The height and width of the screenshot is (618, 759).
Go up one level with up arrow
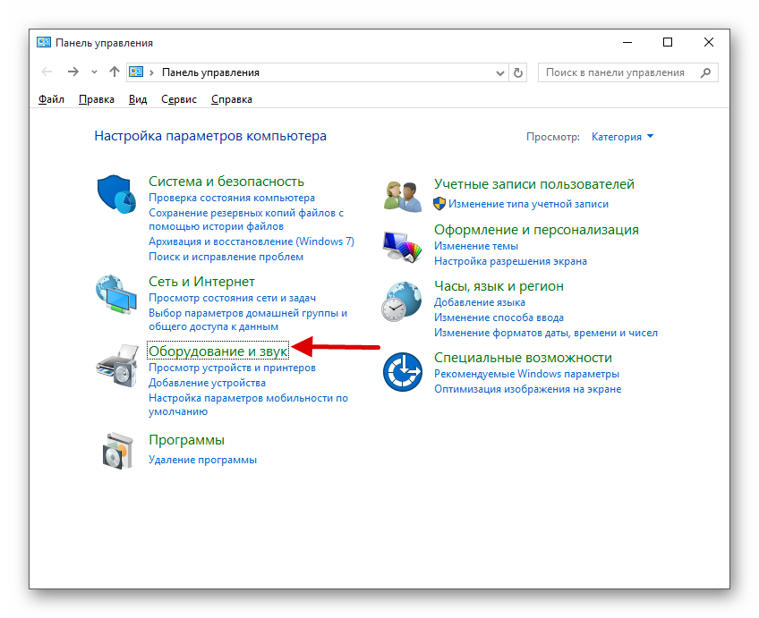coord(114,72)
